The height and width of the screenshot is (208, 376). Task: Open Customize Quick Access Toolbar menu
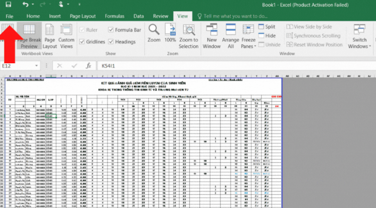[79, 4]
